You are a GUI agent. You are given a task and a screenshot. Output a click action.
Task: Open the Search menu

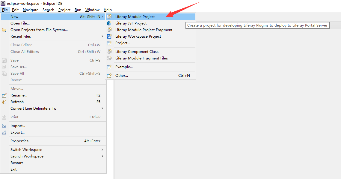[48, 10]
